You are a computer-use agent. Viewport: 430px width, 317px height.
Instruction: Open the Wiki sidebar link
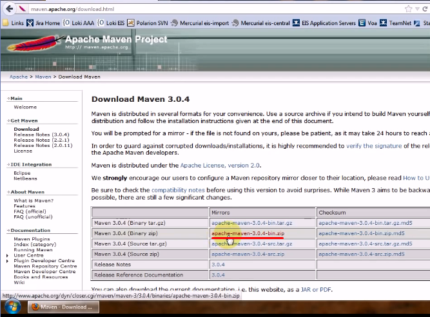[x=19, y=282]
